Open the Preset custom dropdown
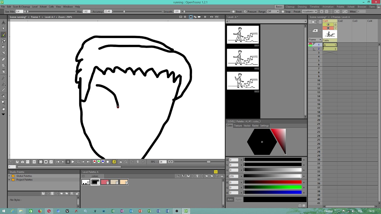Viewport: 381px width, 214px height. tap(310, 12)
